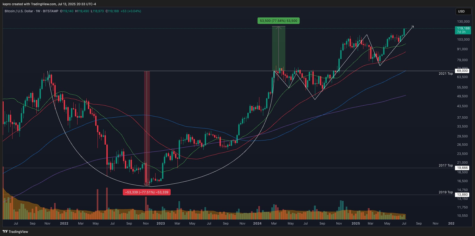Select the green 53,500 (77.54%) measurement label
The height and width of the screenshot is (236, 475).
[x=278, y=21]
